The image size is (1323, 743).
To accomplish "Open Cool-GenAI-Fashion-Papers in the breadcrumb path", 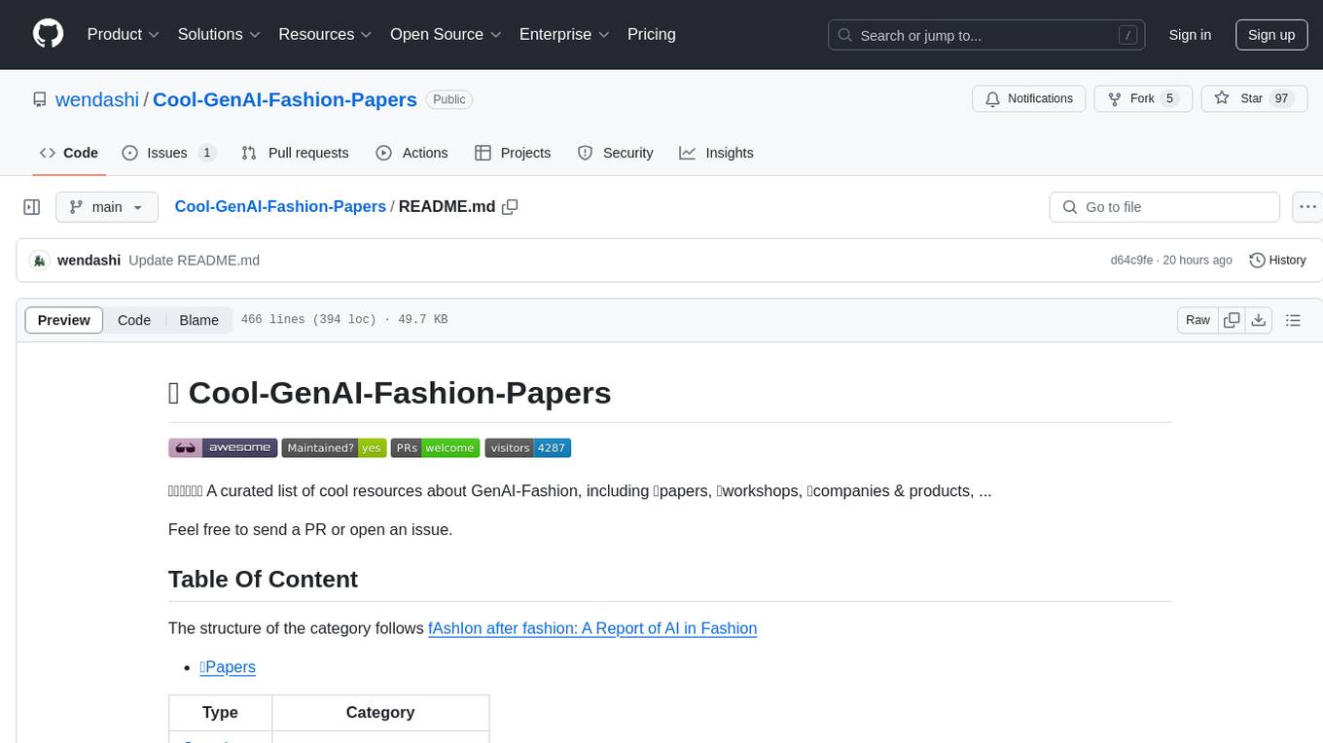I will [280, 206].
